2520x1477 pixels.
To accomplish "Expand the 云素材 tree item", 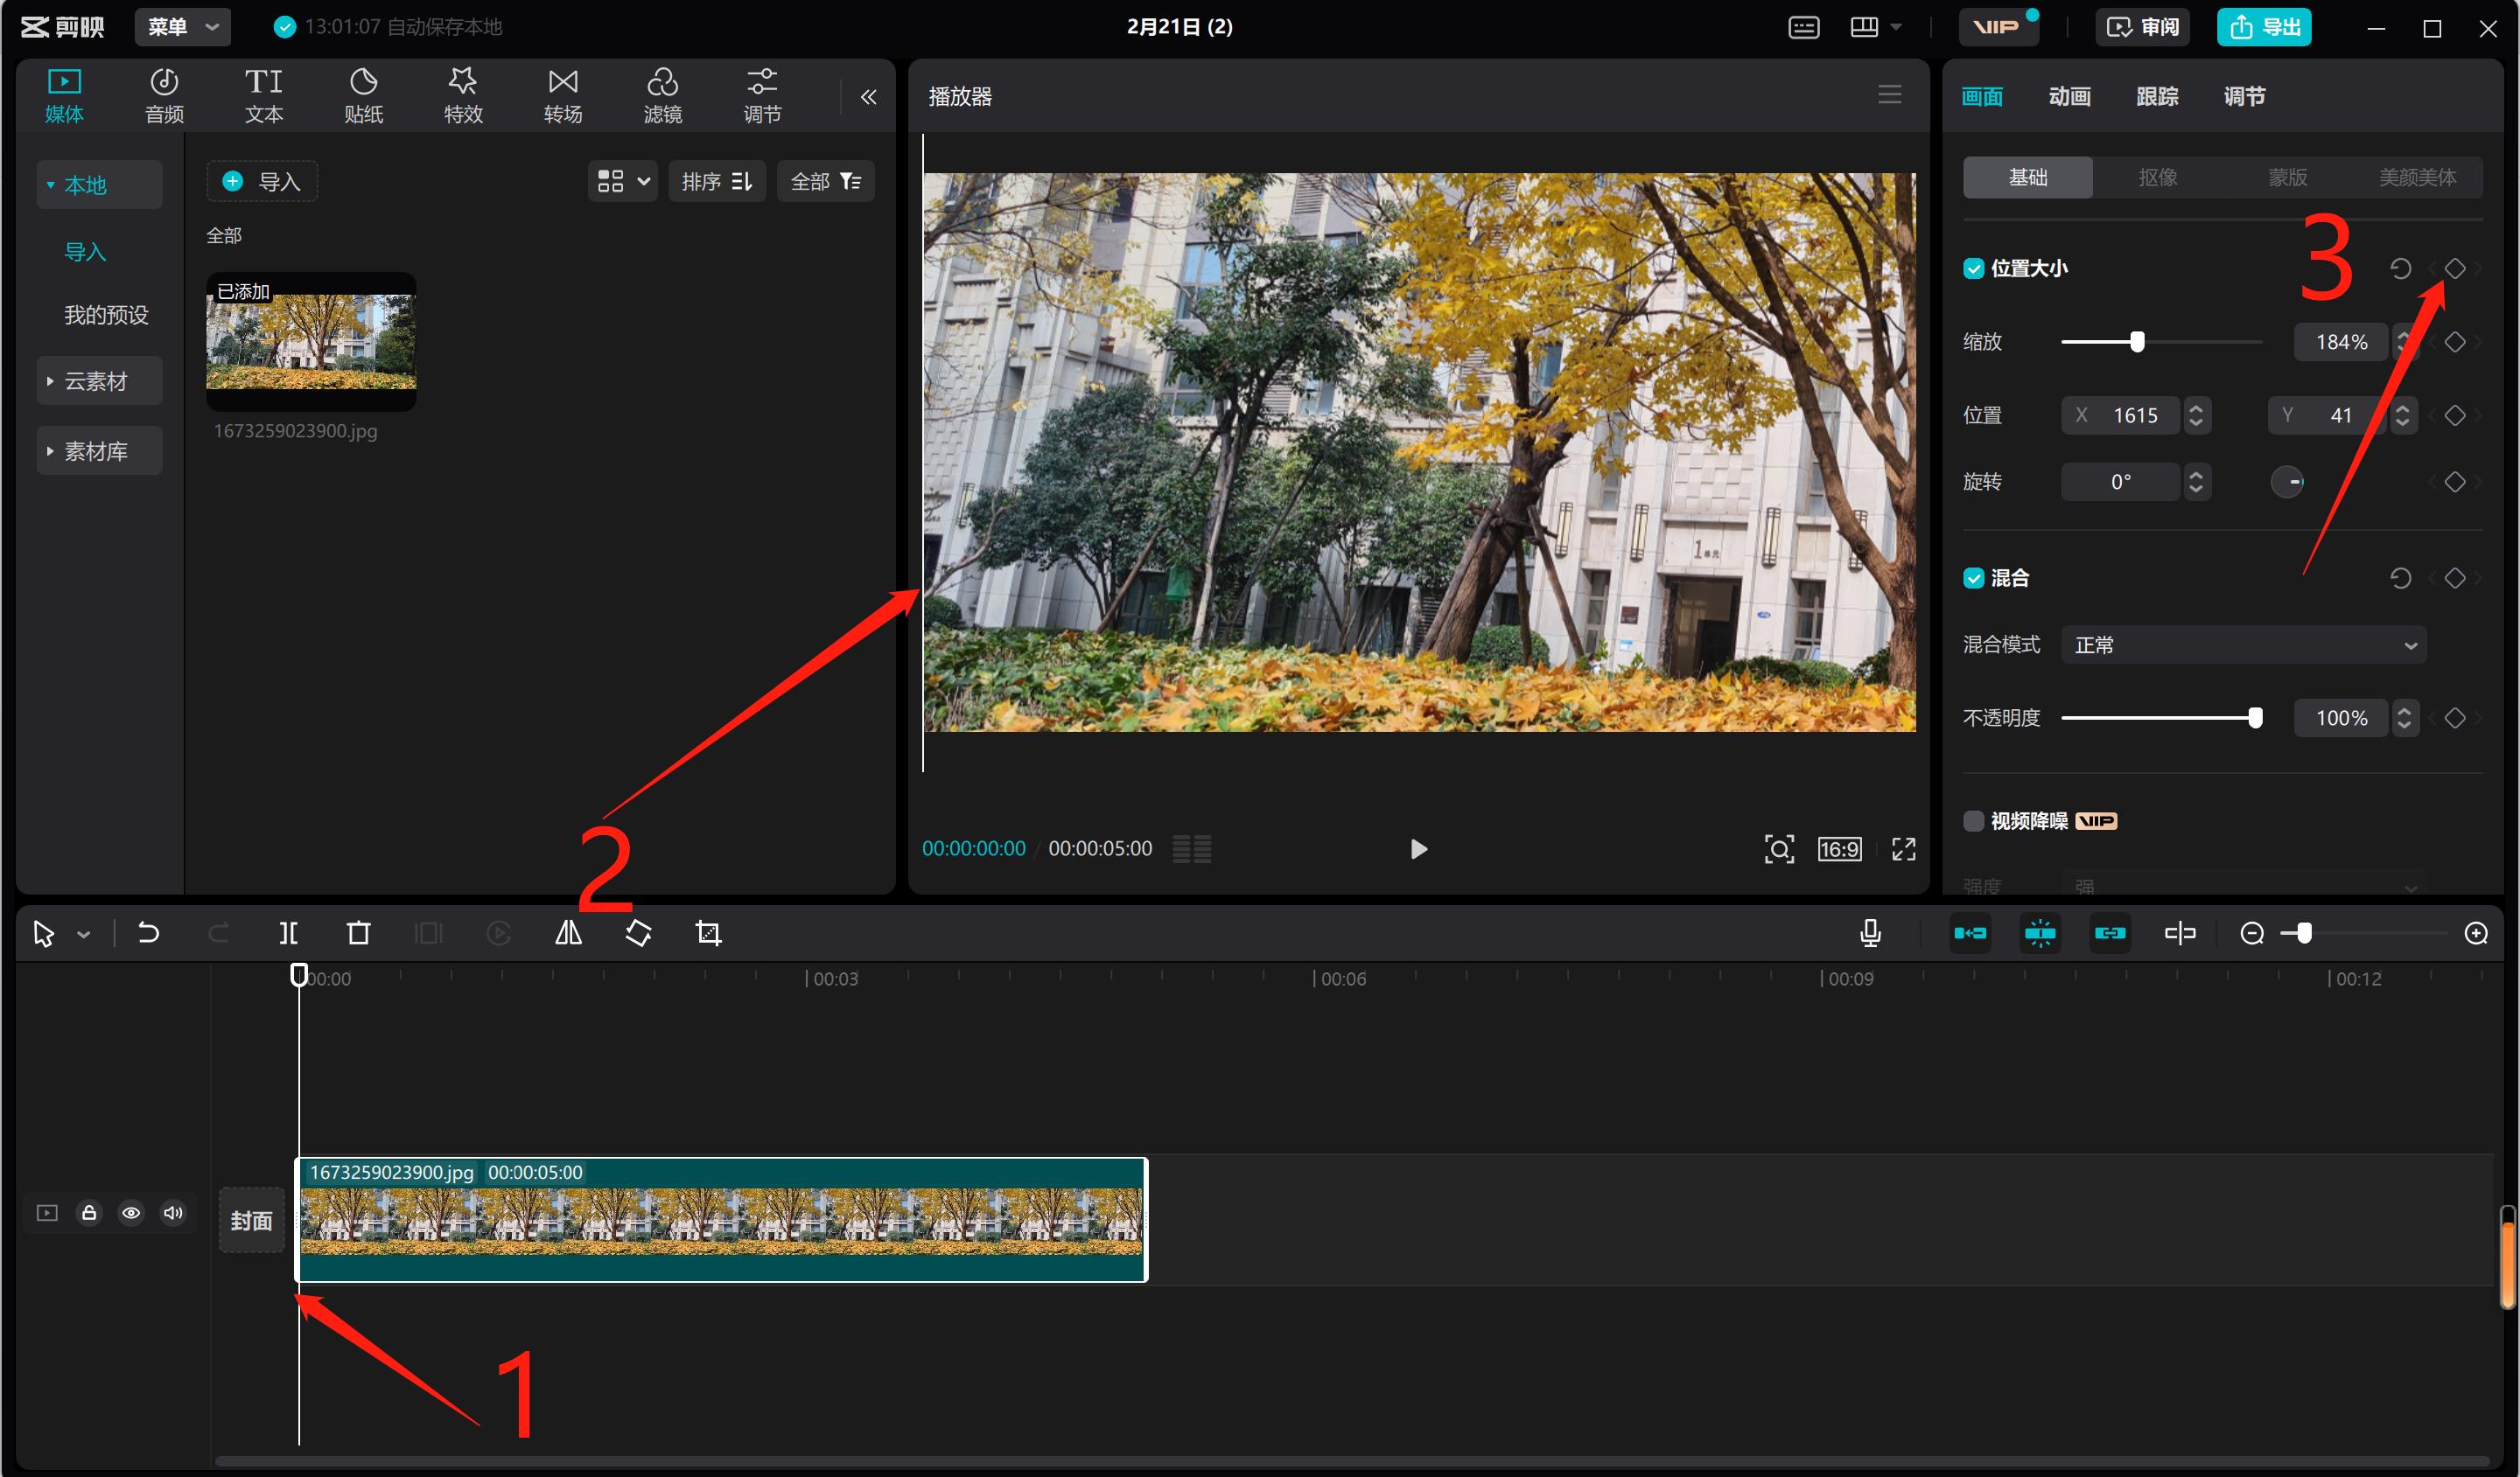I will pos(97,382).
